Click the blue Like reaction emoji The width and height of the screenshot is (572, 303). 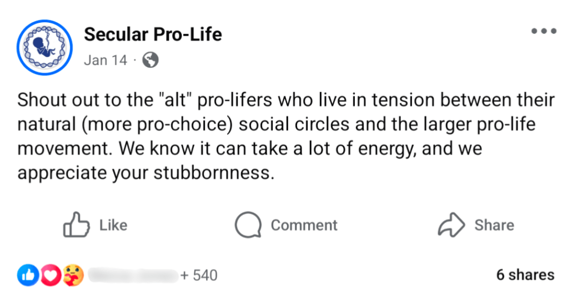pos(27,275)
